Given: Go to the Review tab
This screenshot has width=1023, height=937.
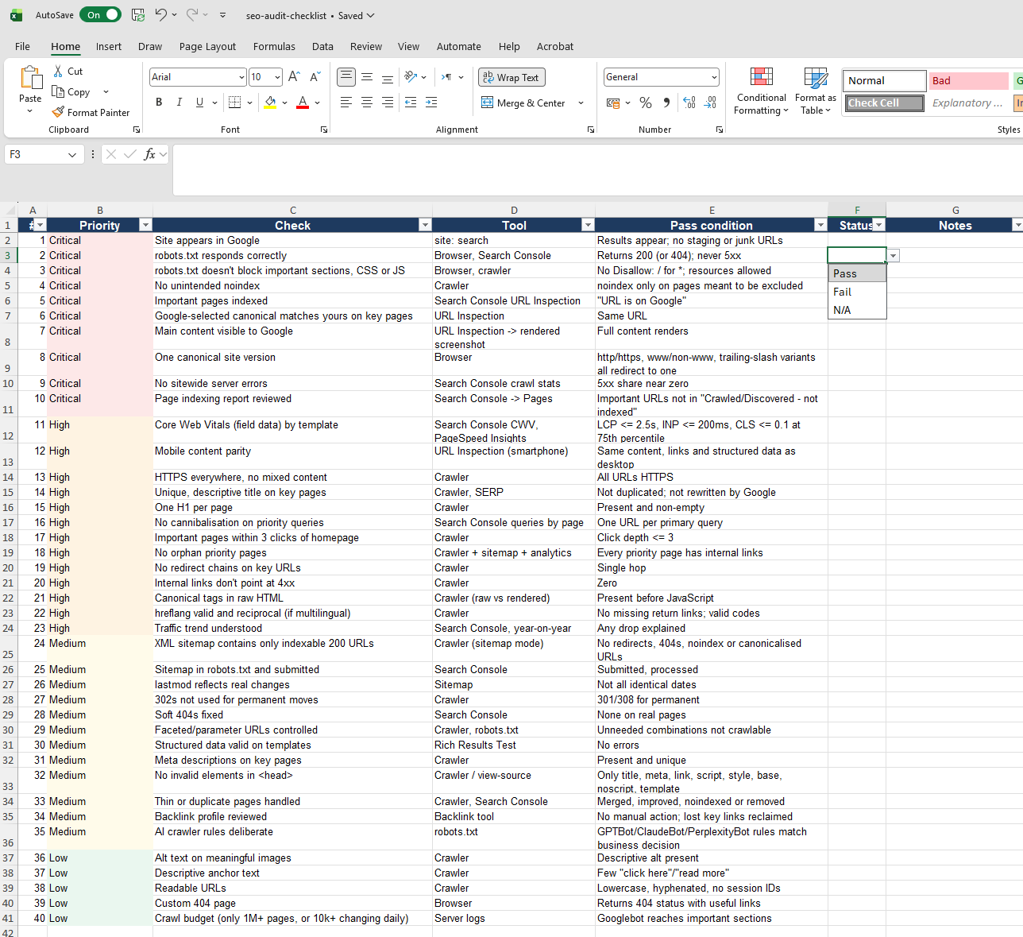Looking at the screenshot, I should pyautogui.click(x=366, y=46).
